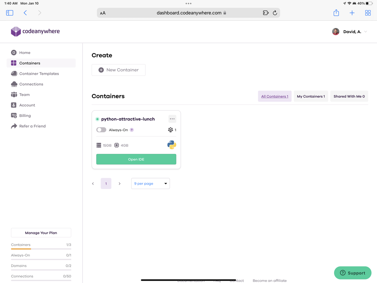The height and width of the screenshot is (283, 377).
Task: Open Safari share sheet icon
Action: (336, 13)
